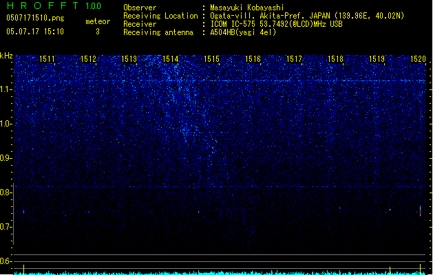Click the 1517 time axis label
Screen dimensions: 433x275
[x=294, y=59]
